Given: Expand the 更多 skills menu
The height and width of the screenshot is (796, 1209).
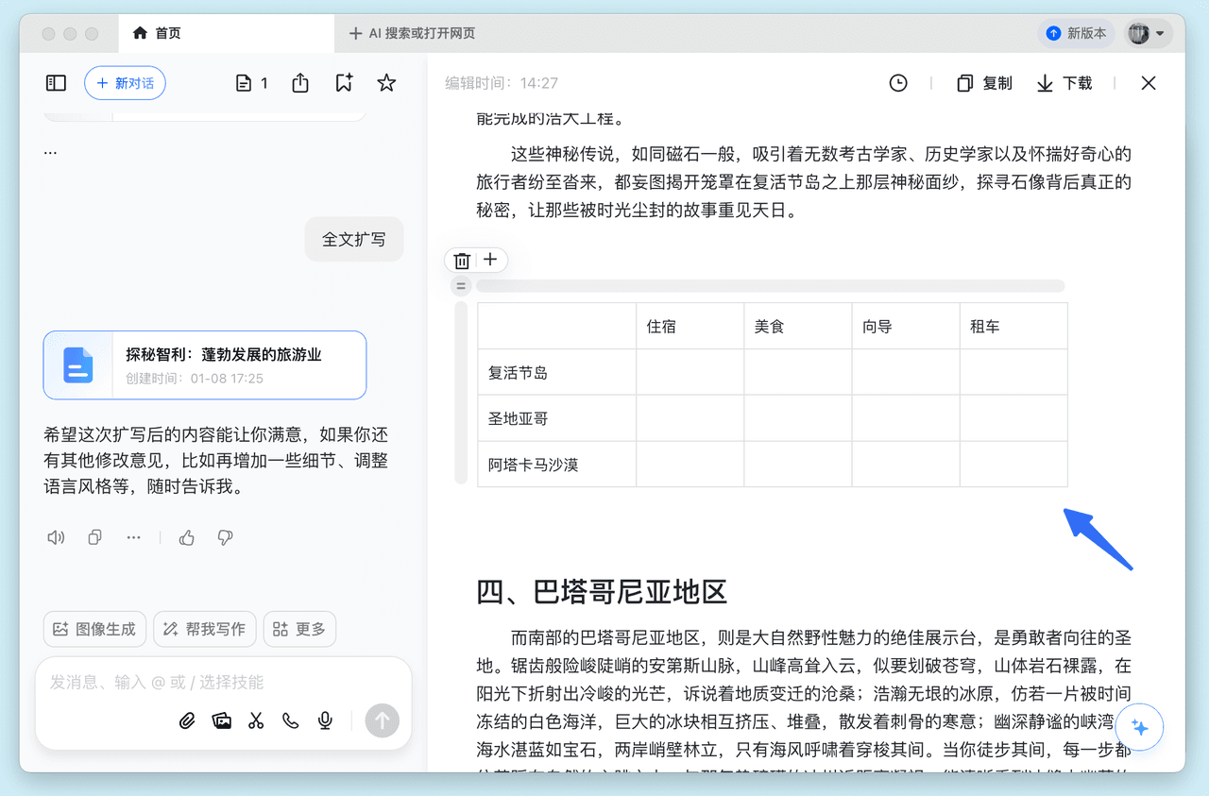Looking at the screenshot, I should (x=299, y=629).
